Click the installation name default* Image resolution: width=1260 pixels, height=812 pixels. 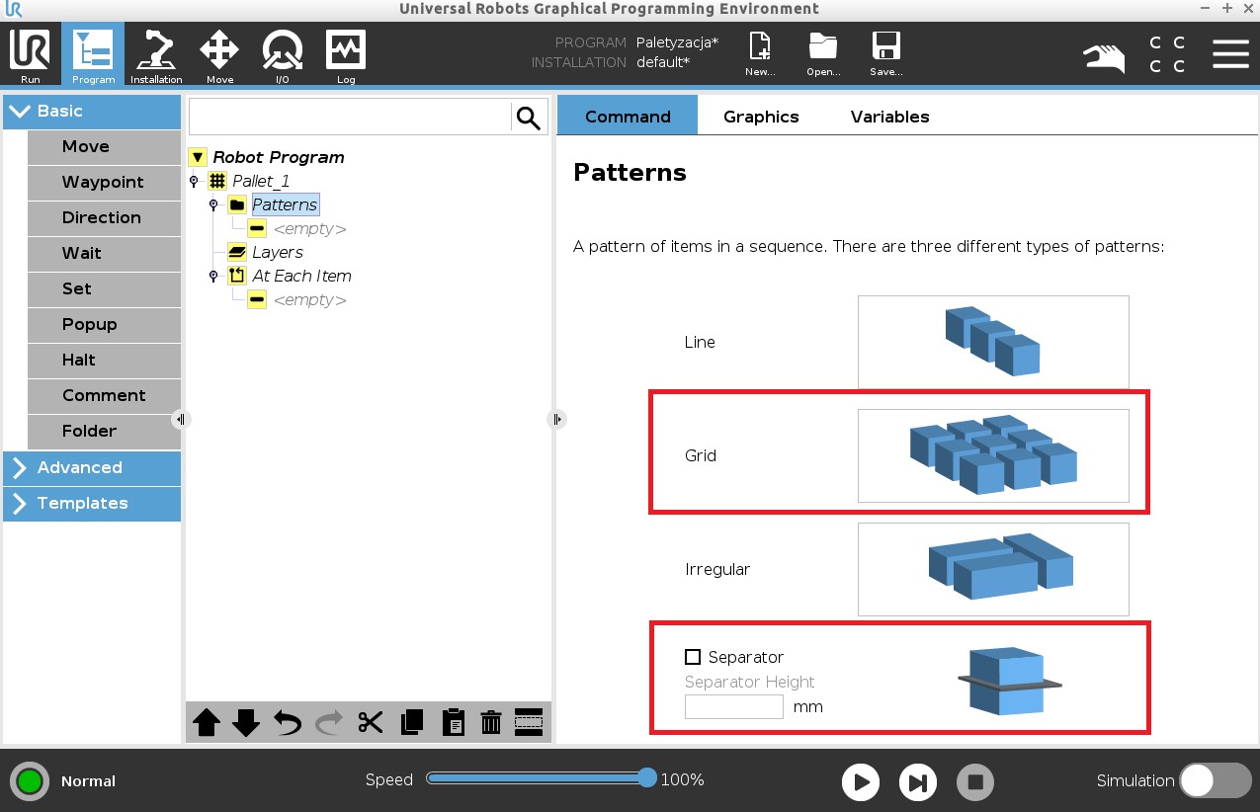pos(663,62)
